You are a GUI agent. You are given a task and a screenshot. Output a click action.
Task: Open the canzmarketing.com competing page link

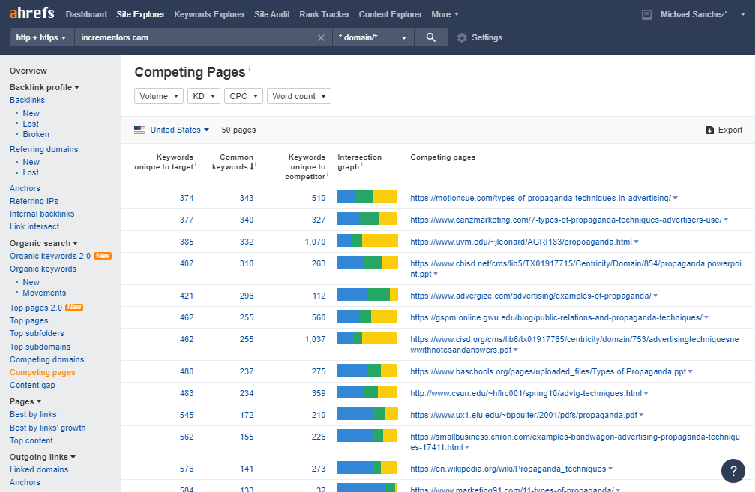coord(566,220)
